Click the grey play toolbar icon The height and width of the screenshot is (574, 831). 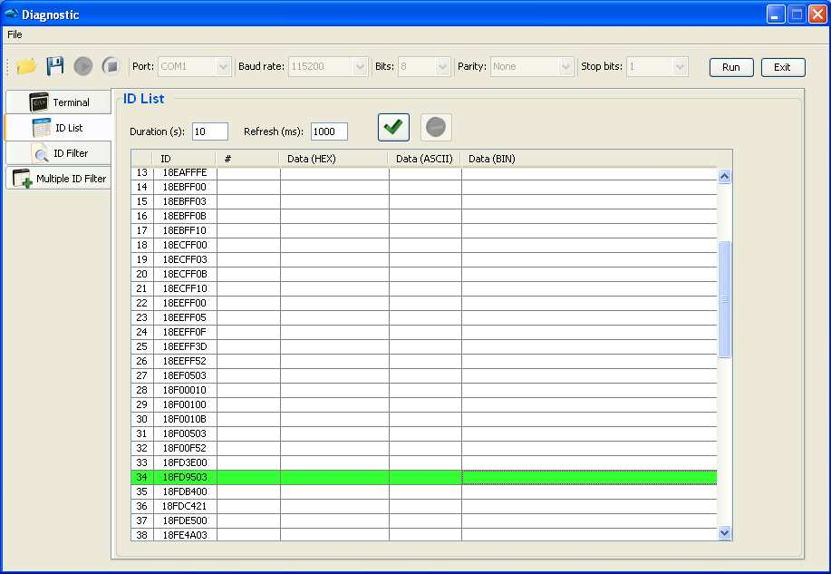point(83,66)
